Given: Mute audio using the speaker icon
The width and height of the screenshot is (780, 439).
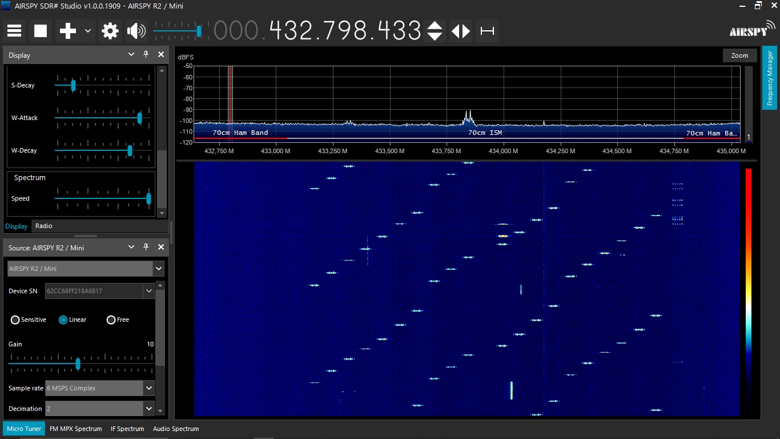Looking at the screenshot, I should click(136, 31).
